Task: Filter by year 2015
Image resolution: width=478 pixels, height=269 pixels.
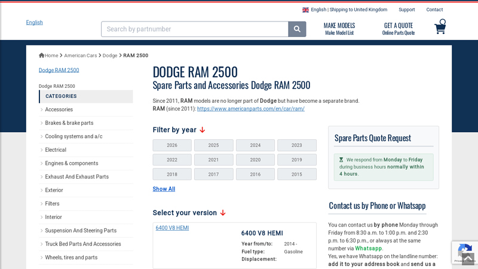Action: click(x=296, y=174)
